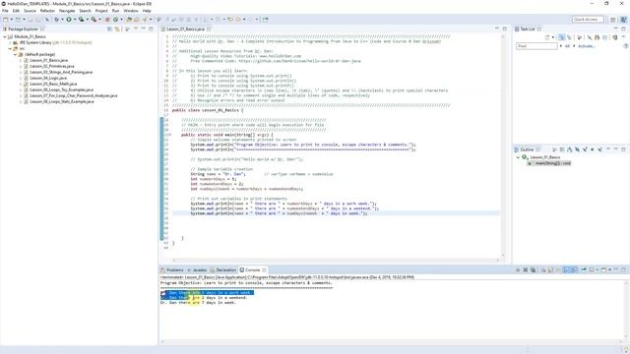The height and width of the screenshot is (354, 630).
Task: Click New Task icon in Task List
Action: click(547, 37)
